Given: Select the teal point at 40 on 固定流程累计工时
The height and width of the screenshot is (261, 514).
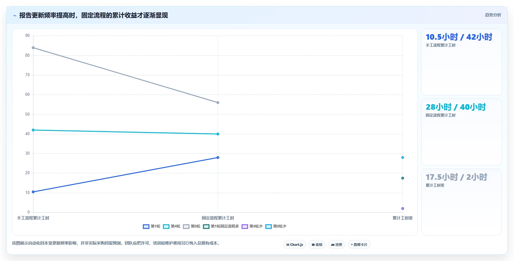Looking at the screenshot, I should tap(218, 134).
